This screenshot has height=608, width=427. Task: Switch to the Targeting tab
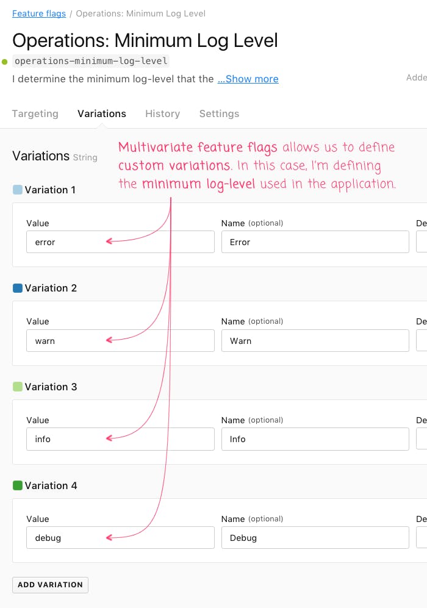[x=35, y=113]
